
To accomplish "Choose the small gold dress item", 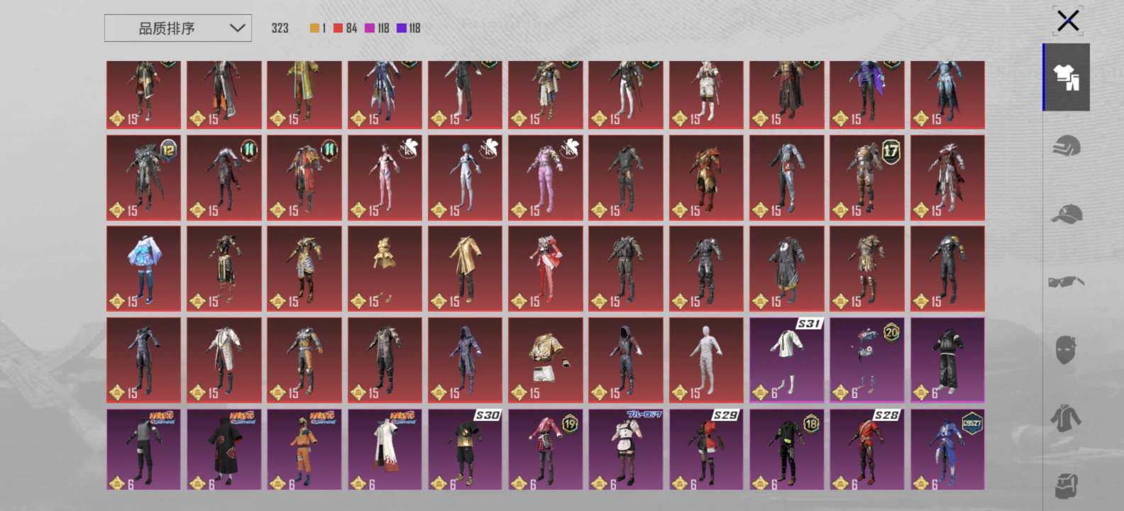I will point(385,269).
